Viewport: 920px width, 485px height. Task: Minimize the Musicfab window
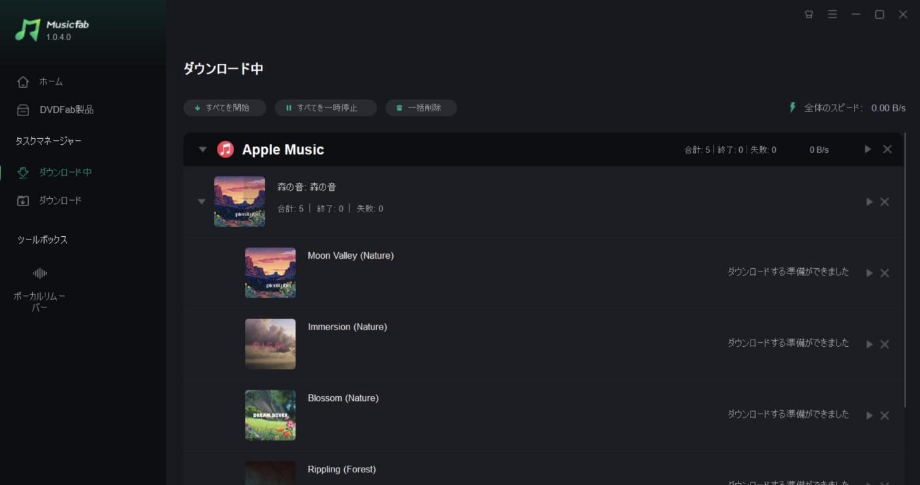pos(856,14)
